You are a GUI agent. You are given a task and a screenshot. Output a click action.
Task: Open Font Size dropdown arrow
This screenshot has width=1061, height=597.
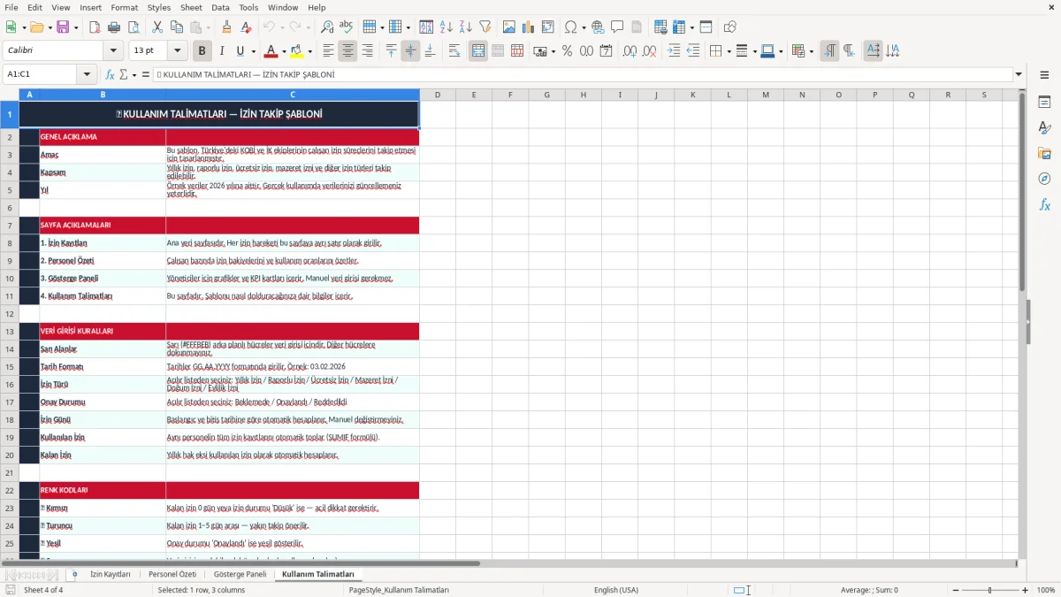(178, 51)
